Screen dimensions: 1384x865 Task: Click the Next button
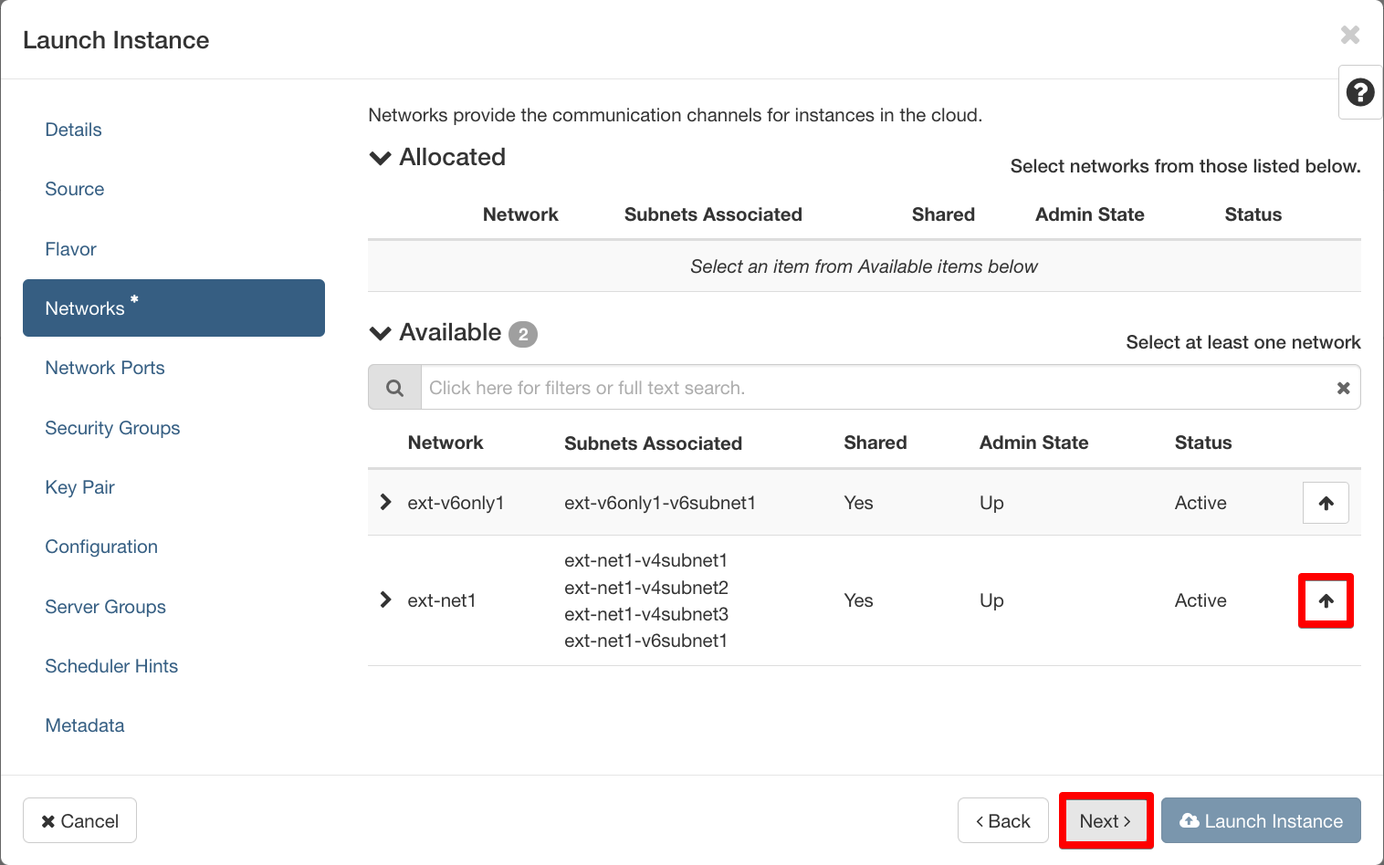click(1105, 821)
